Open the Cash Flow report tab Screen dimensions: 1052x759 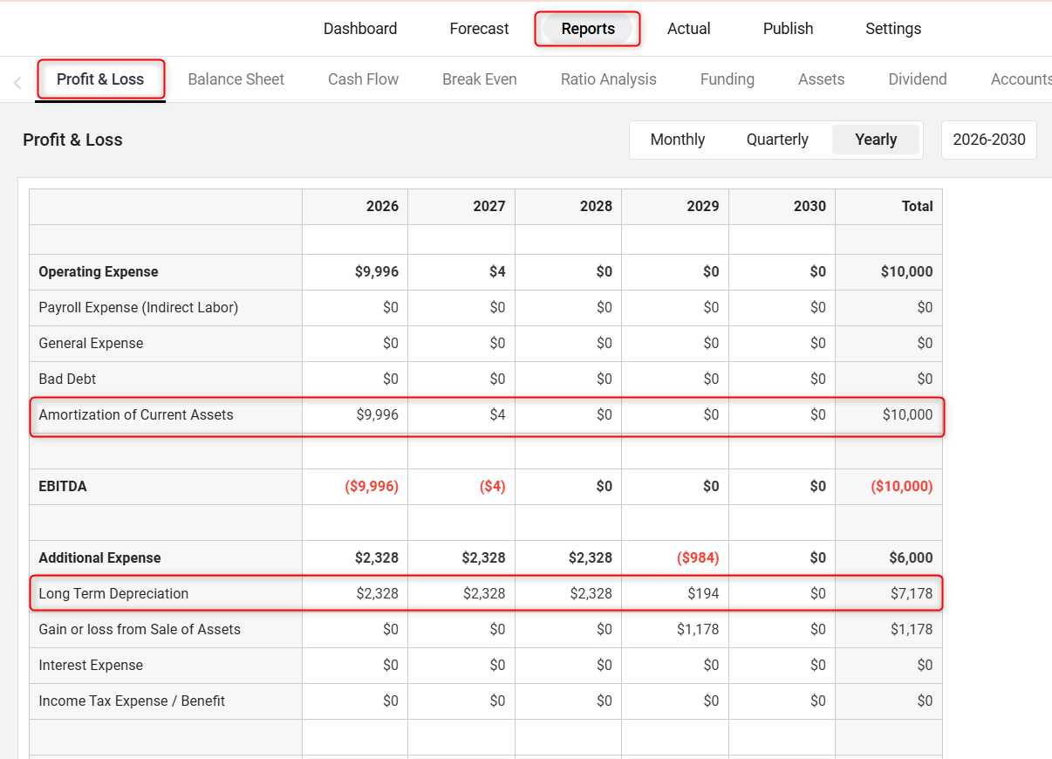tap(363, 79)
